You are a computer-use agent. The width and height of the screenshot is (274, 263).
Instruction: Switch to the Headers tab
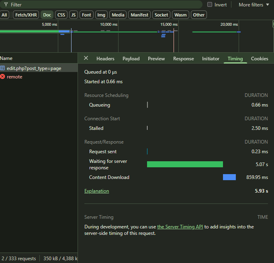pos(105,59)
